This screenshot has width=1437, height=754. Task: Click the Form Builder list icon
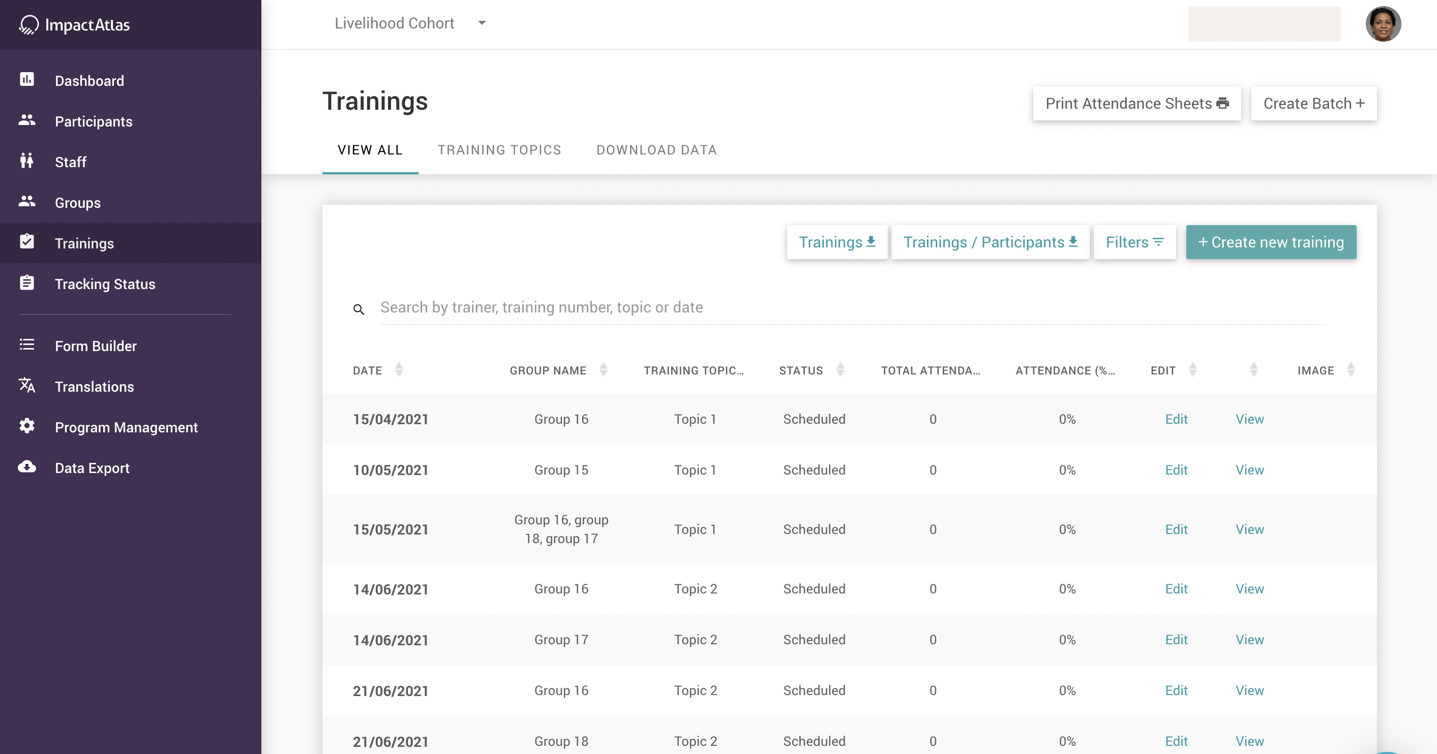(27, 345)
